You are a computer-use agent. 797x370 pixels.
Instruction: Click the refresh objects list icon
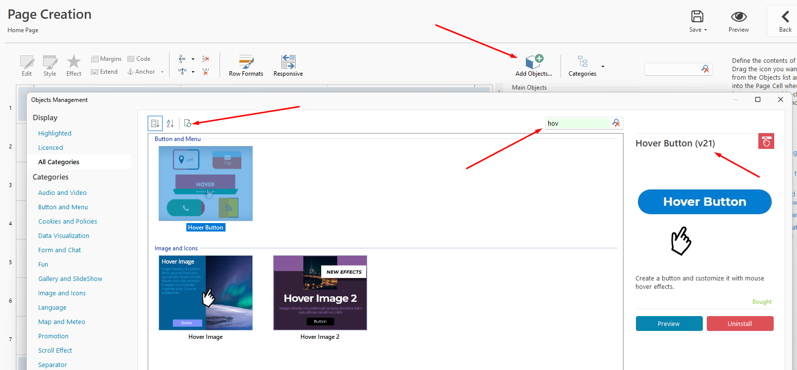[187, 123]
